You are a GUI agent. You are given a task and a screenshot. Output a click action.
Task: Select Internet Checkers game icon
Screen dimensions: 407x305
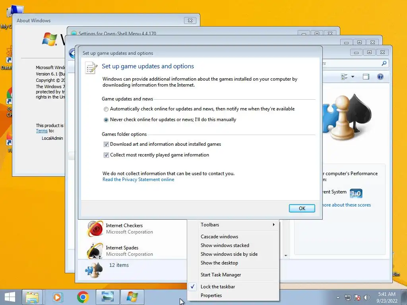[x=95, y=228]
